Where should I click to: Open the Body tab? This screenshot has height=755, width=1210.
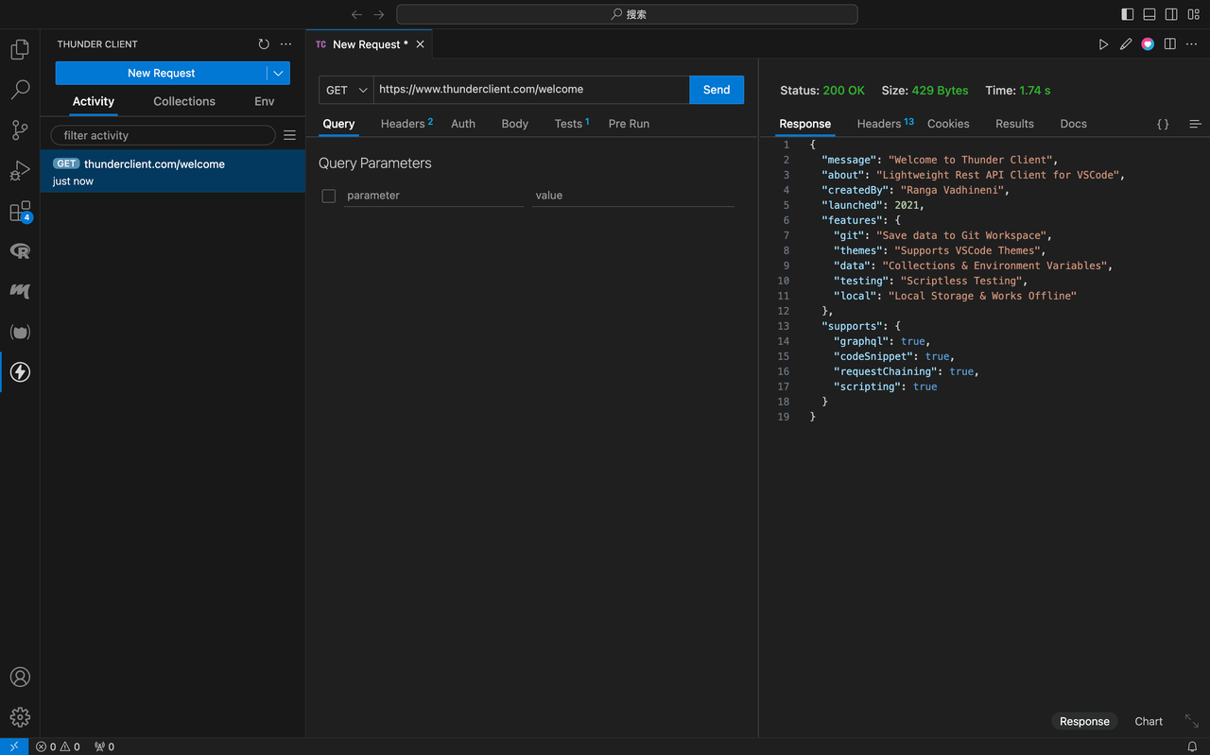click(x=515, y=124)
